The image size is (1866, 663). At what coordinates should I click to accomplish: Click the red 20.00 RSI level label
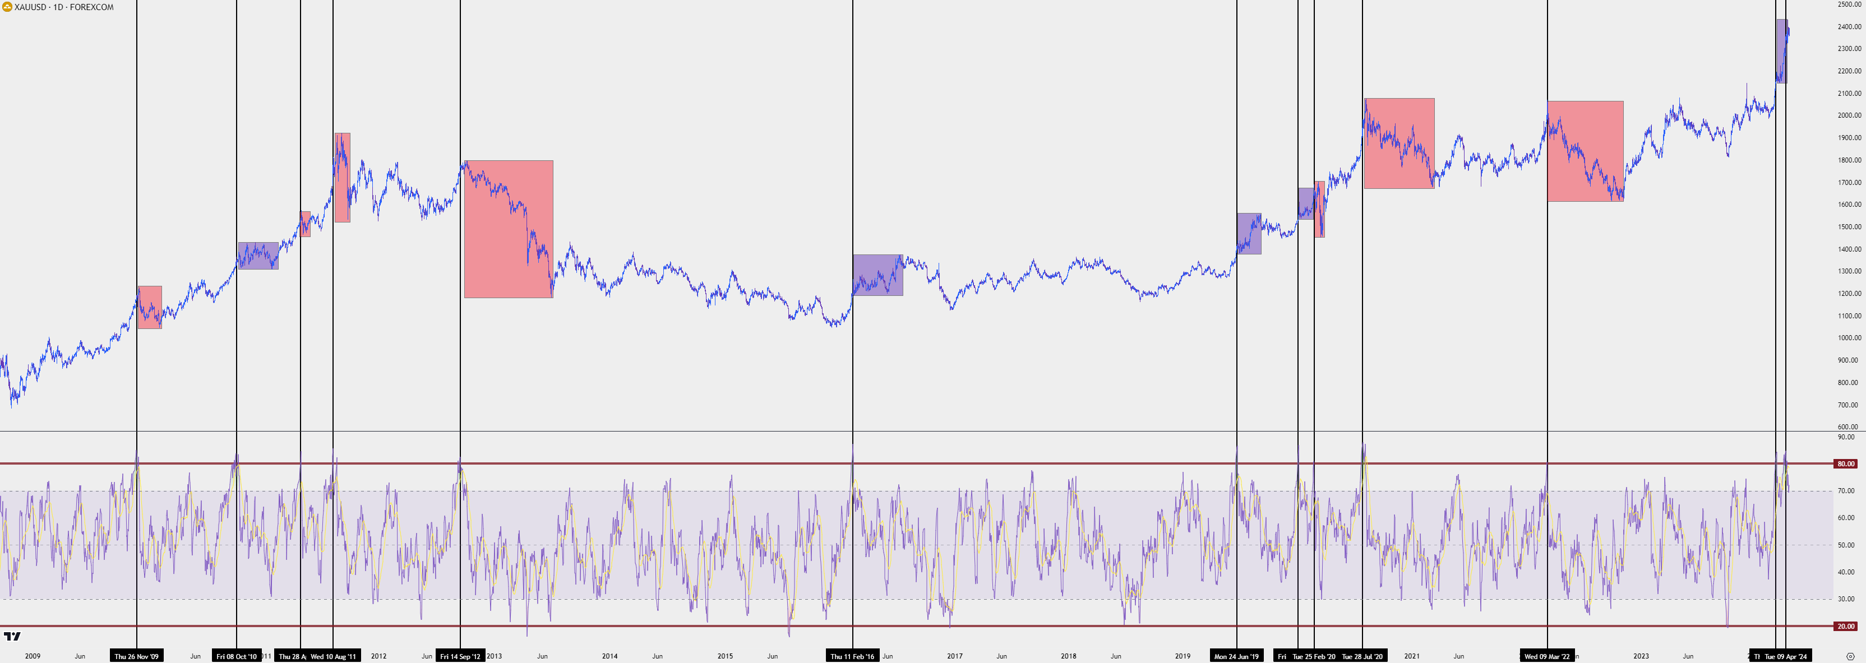1845,627
